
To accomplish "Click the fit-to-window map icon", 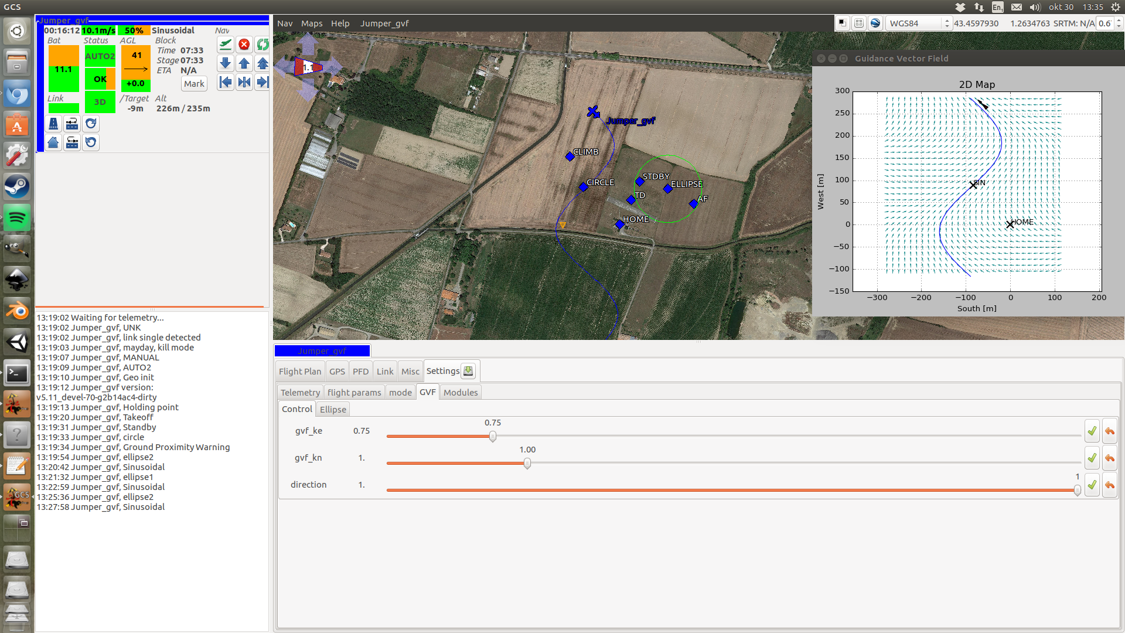I will [859, 23].
